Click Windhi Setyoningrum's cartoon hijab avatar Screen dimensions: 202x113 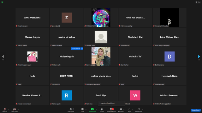tap(32, 56)
